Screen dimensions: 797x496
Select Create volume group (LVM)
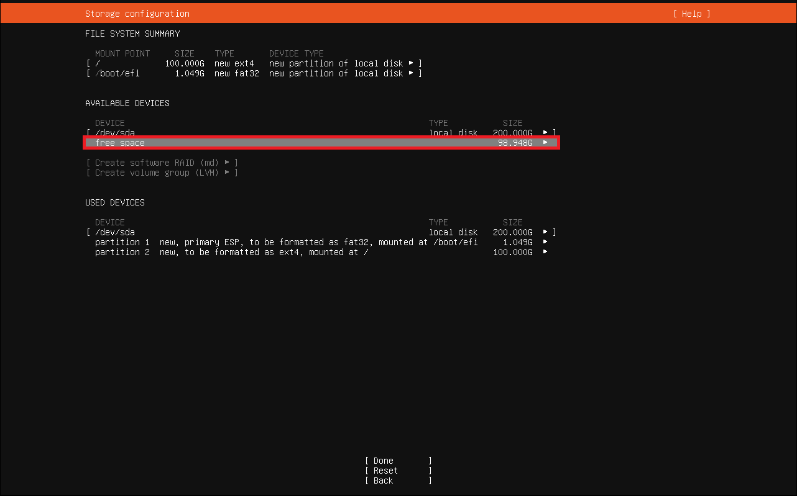pyautogui.click(x=162, y=173)
